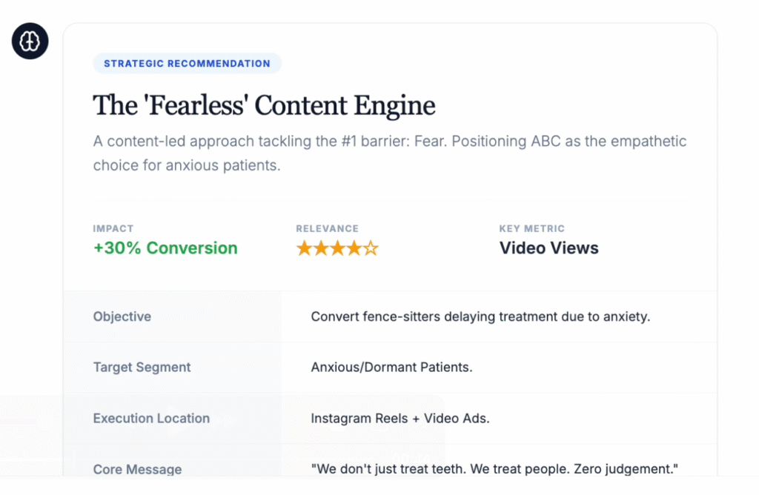
Task: Click the first filled relevance star
Action: pos(304,248)
